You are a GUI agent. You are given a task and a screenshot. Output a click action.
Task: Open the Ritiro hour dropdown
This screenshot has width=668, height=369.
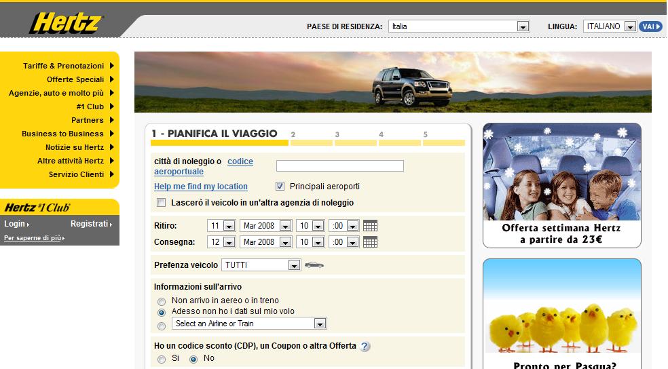(310, 226)
